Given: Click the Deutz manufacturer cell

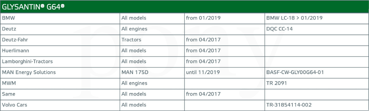Looking at the screenshot, I should (60, 29).
